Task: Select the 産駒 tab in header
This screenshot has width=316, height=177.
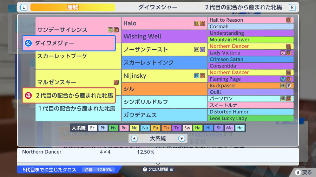Action: coord(73,7)
